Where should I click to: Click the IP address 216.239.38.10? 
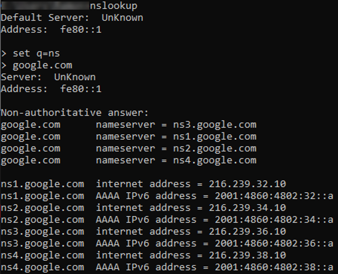pos(247,255)
